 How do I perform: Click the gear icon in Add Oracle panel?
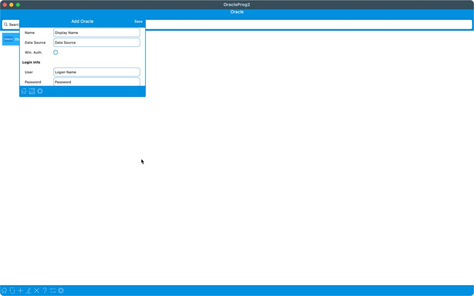point(40,91)
